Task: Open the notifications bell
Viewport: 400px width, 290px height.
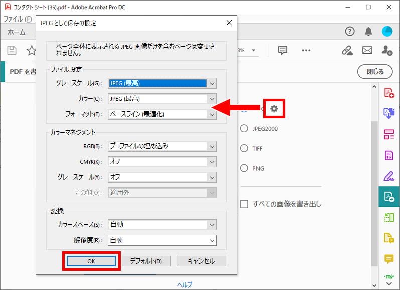Action: point(368,32)
